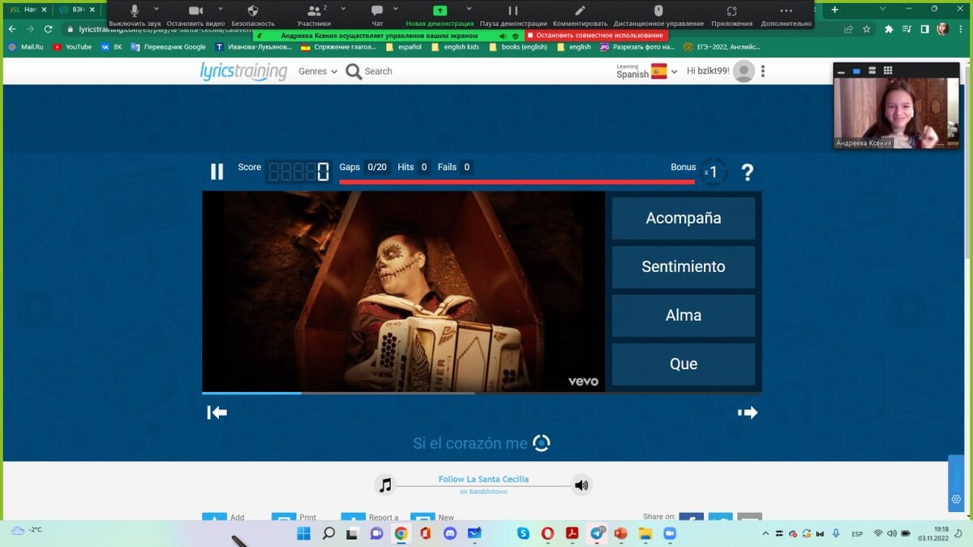973x547 pixels.
Task: Open the Follow La Santa Cecilia link
Action: (x=483, y=479)
